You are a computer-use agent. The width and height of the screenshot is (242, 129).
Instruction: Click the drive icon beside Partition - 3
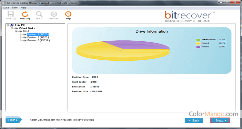point(25,41)
